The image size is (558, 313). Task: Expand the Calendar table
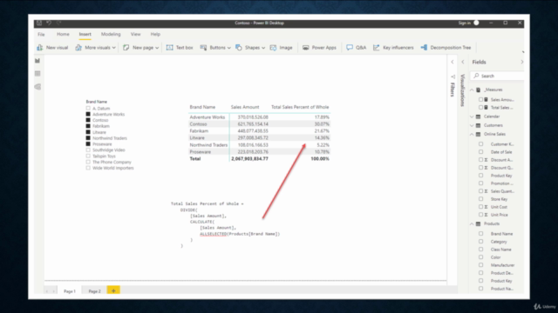coord(472,117)
